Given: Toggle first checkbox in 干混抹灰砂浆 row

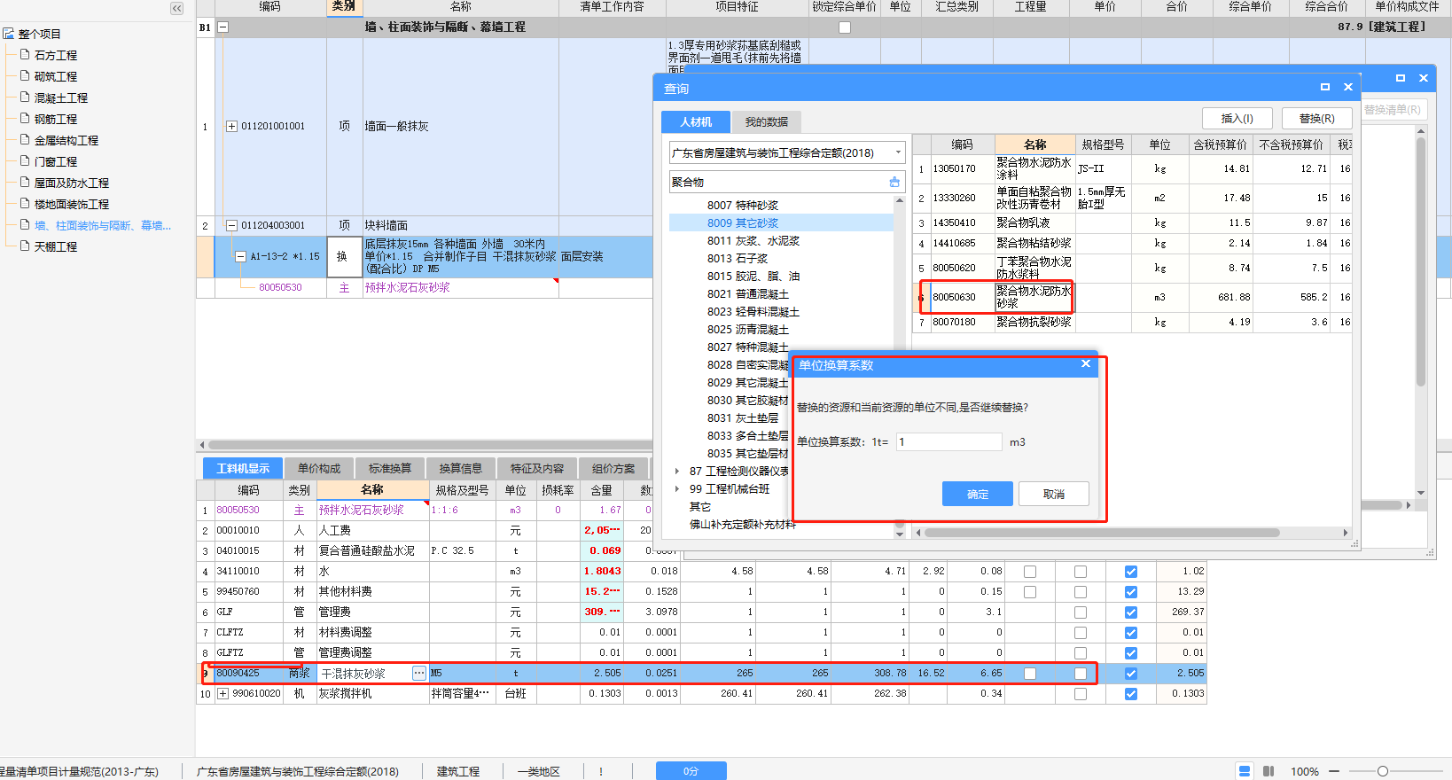Looking at the screenshot, I should pyautogui.click(x=1030, y=674).
